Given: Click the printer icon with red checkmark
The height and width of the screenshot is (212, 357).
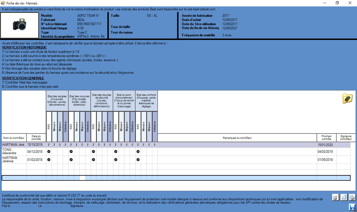Looking at the screenshot, I should (x=336, y=197).
